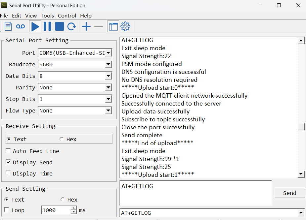Minimize the Serial Port Utility window
The width and height of the screenshot is (306, 220).
click(260, 5)
